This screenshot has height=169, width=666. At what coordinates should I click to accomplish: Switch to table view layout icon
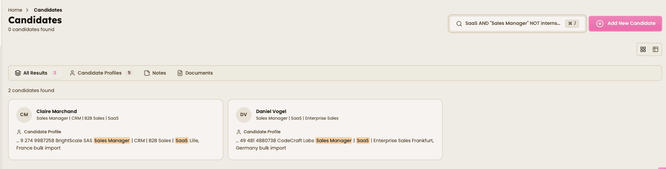click(x=656, y=49)
